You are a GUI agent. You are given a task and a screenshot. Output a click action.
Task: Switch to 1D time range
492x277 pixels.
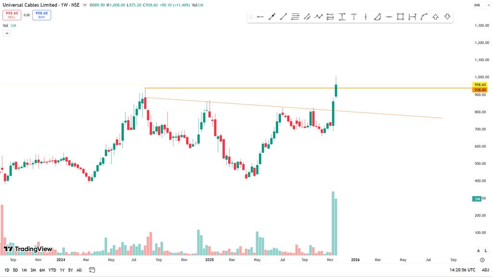tap(7, 270)
